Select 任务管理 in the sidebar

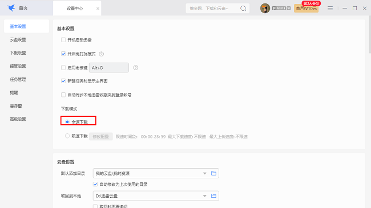[18, 79]
